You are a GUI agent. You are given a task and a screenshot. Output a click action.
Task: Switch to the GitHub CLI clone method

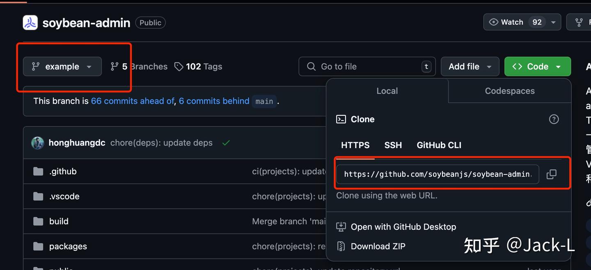(x=438, y=145)
